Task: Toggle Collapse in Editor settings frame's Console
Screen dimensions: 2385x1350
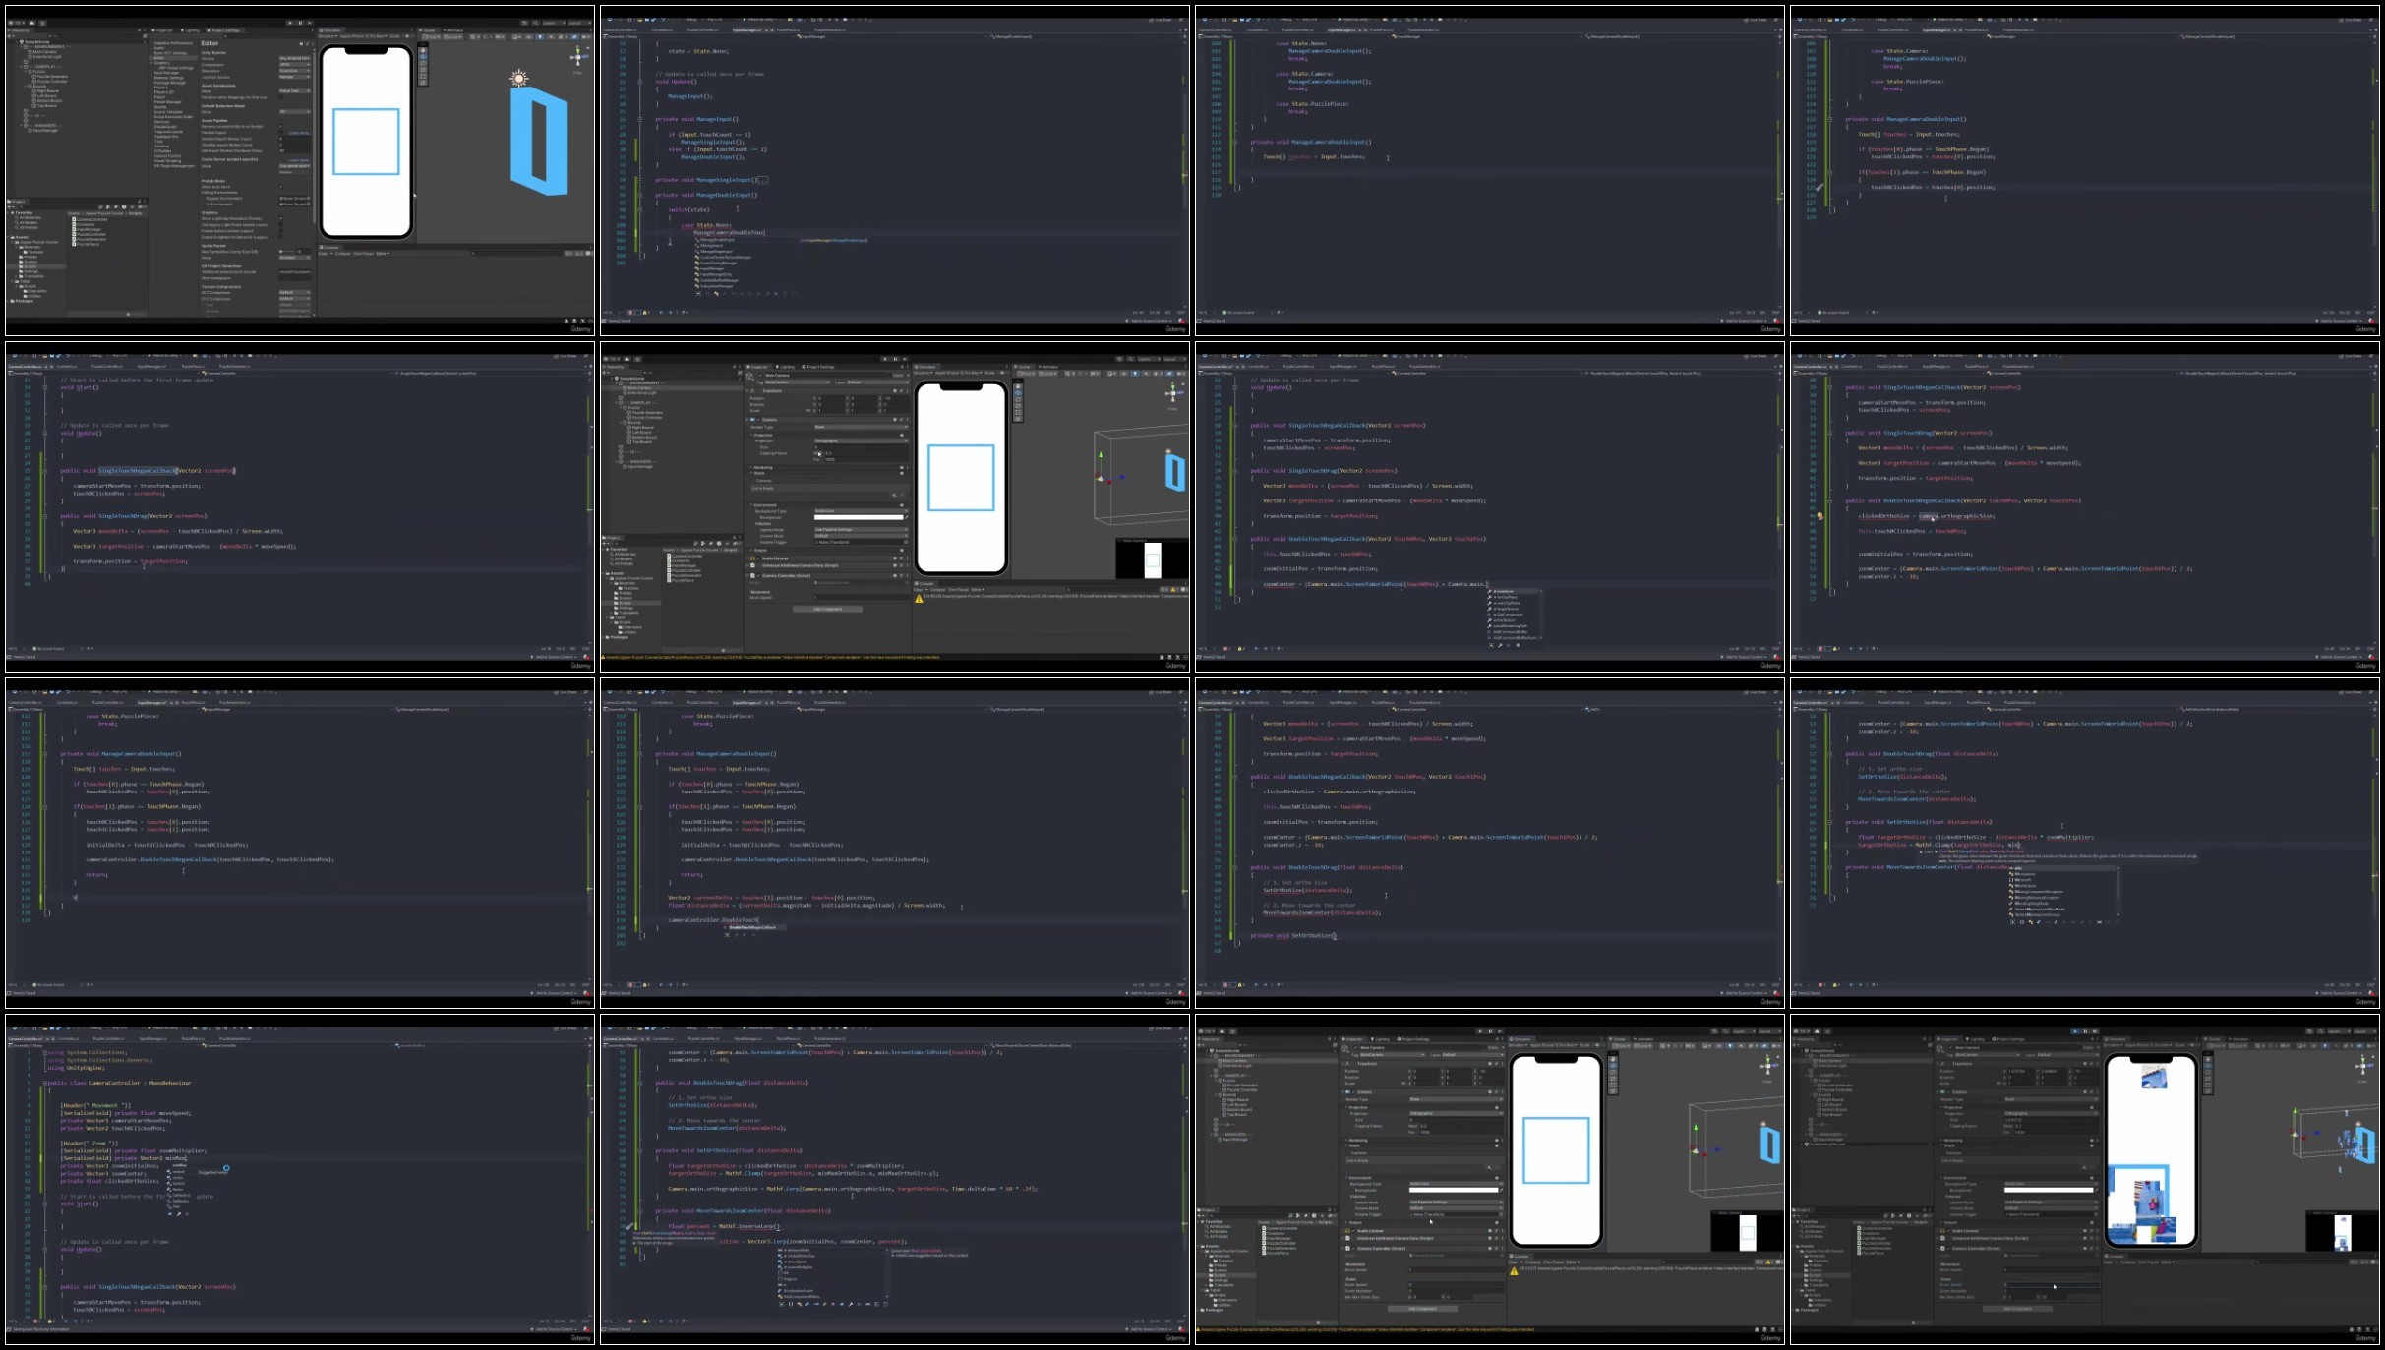Action: click(x=343, y=254)
